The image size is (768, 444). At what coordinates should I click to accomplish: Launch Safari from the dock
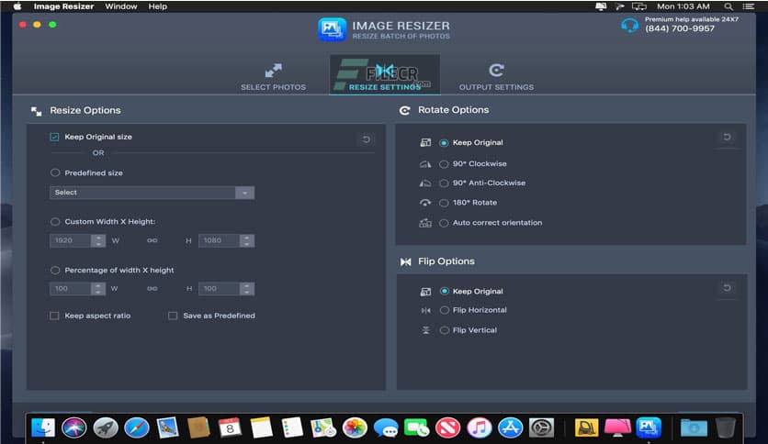coord(137,427)
